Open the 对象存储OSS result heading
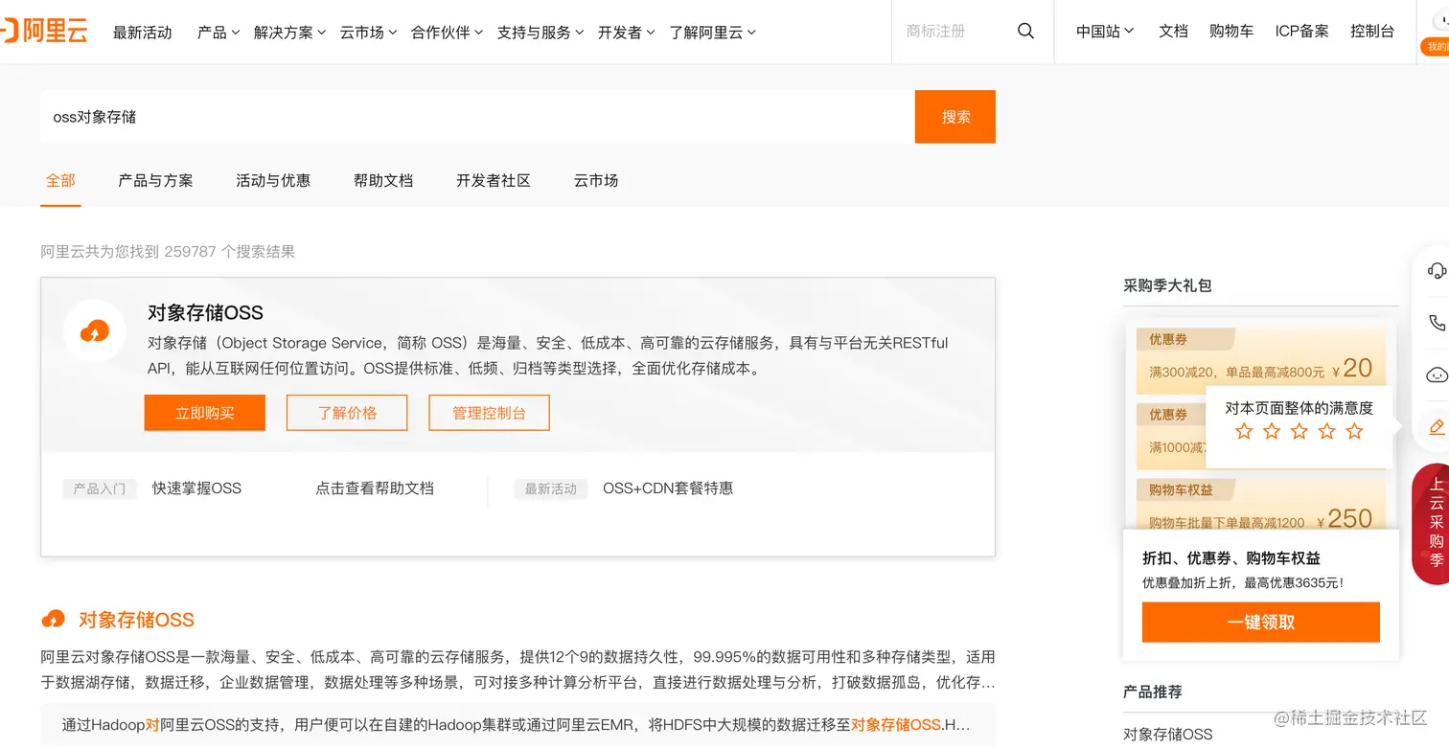The image size is (1449, 749). (136, 620)
